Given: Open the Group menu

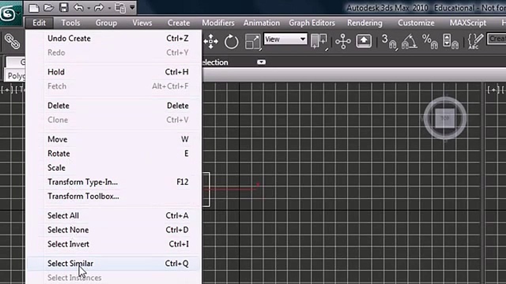Looking at the screenshot, I should [106, 23].
